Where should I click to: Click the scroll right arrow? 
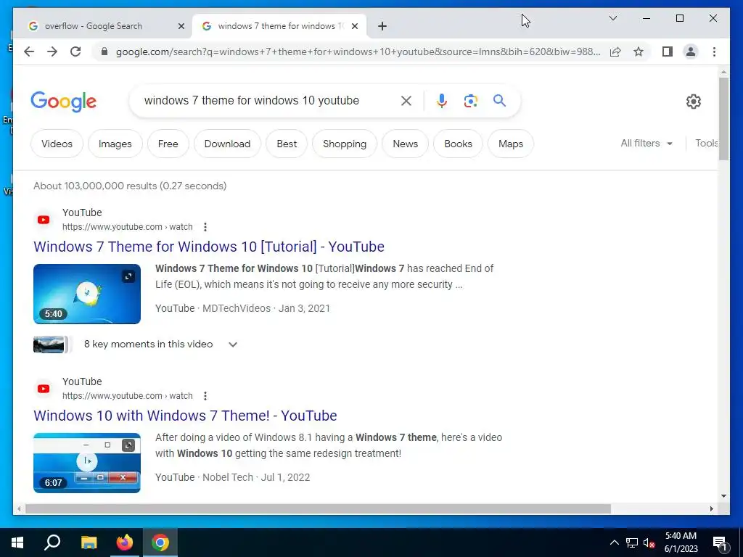[x=712, y=508]
